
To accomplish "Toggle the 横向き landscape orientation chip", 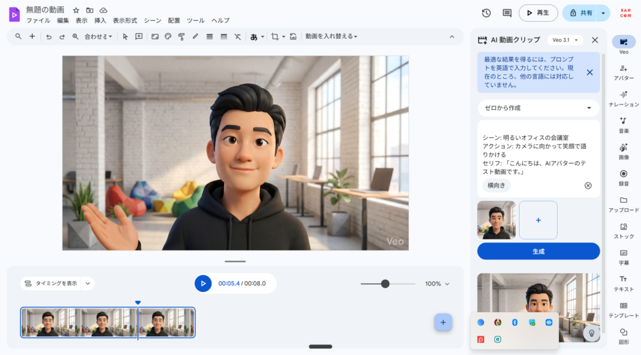I will pyautogui.click(x=496, y=186).
